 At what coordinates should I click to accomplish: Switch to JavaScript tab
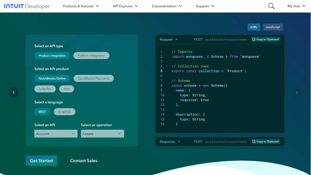(273, 27)
